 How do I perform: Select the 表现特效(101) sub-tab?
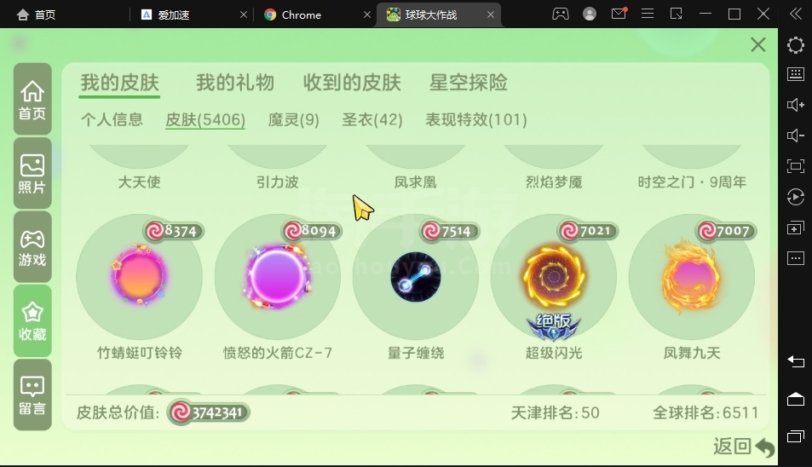(x=476, y=119)
